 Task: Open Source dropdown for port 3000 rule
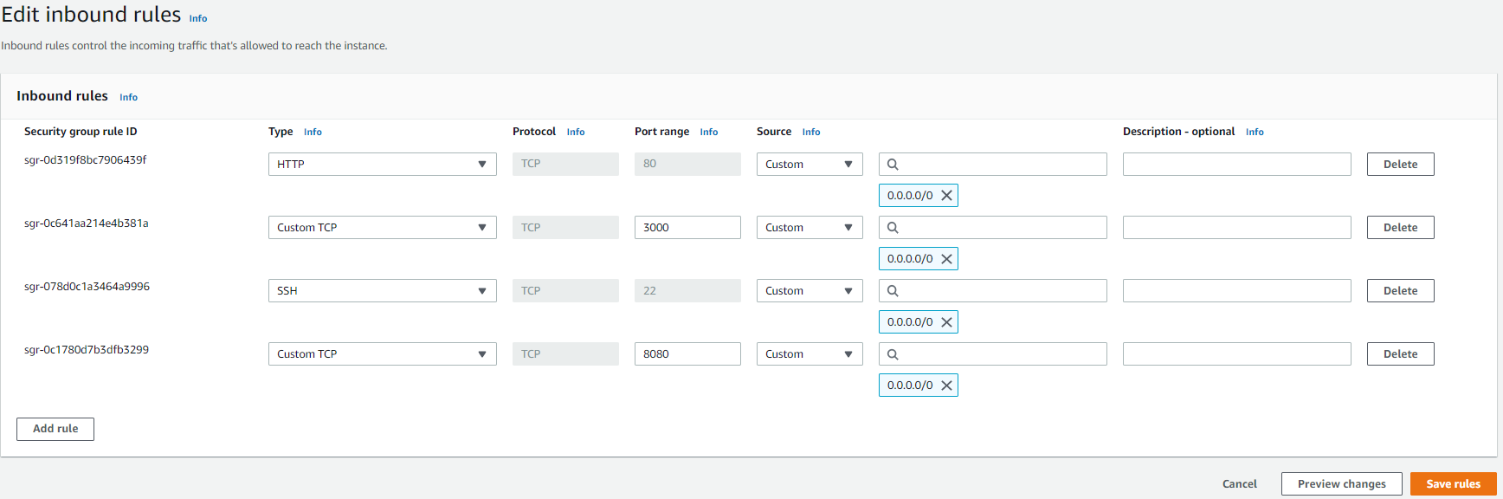click(x=810, y=227)
